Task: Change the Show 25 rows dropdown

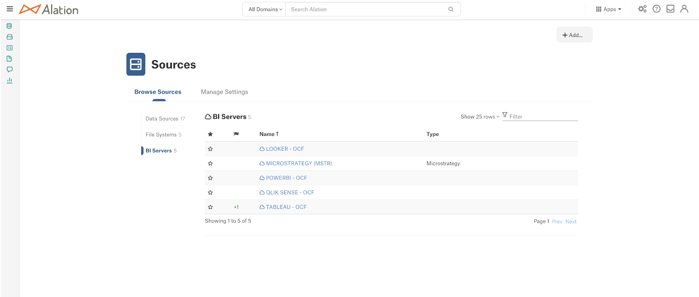Action: tap(480, 117)
